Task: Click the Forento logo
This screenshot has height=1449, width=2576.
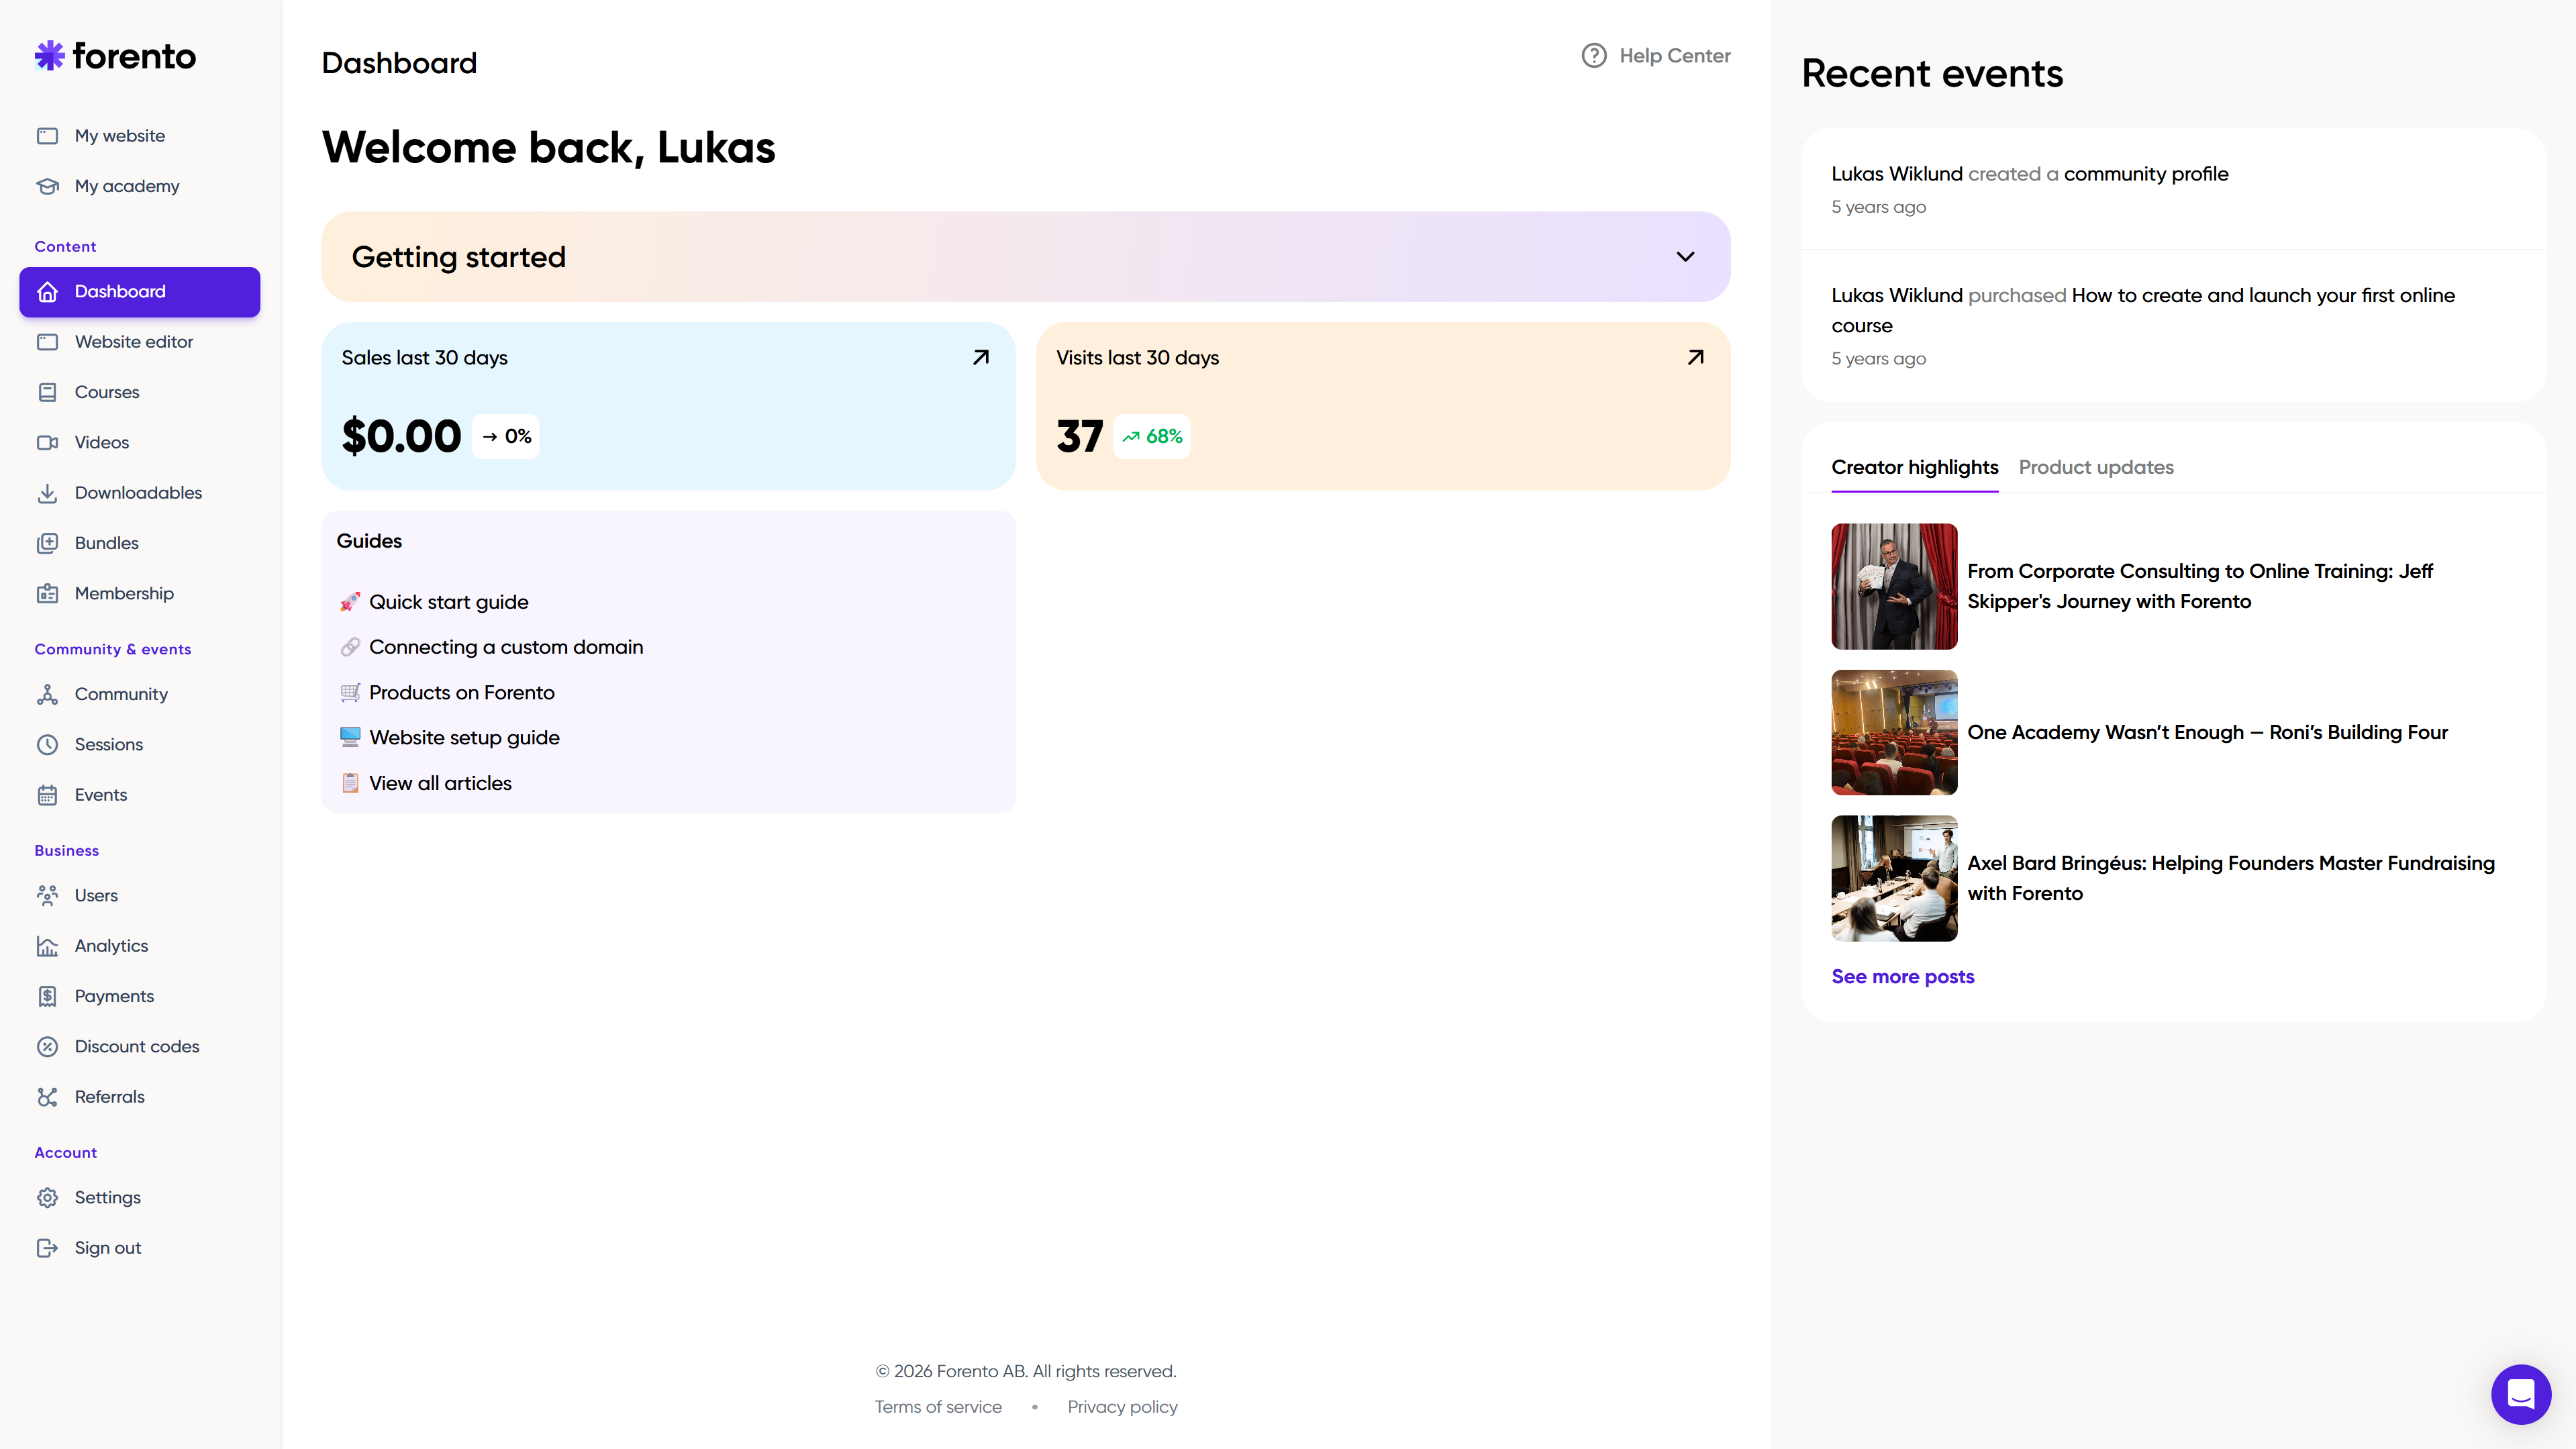Action: pos(116,56)
